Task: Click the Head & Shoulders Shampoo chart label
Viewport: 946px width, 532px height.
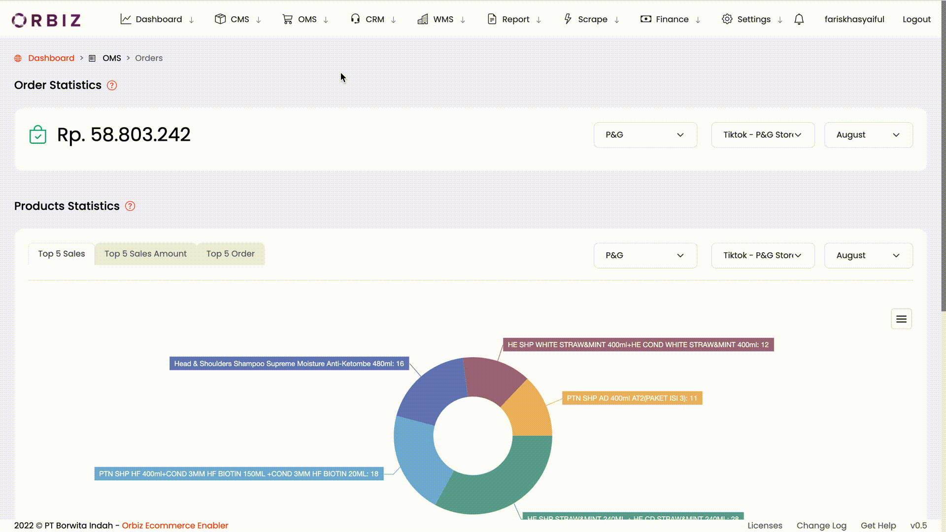Action: click(x=289, y=364)
